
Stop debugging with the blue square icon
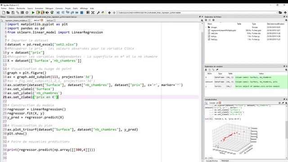coord(82,13)
